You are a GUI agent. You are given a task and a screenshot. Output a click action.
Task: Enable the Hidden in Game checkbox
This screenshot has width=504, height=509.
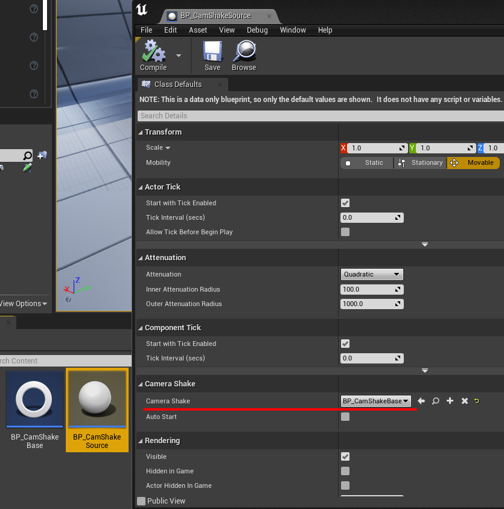click(345, 471)
